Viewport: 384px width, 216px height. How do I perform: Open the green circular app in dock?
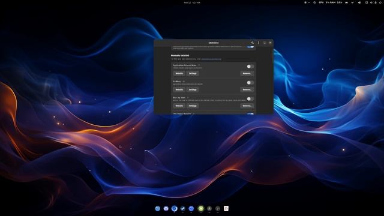coord(201,208)
